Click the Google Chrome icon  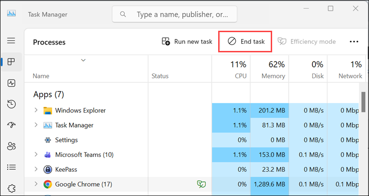tap(48, 184)
